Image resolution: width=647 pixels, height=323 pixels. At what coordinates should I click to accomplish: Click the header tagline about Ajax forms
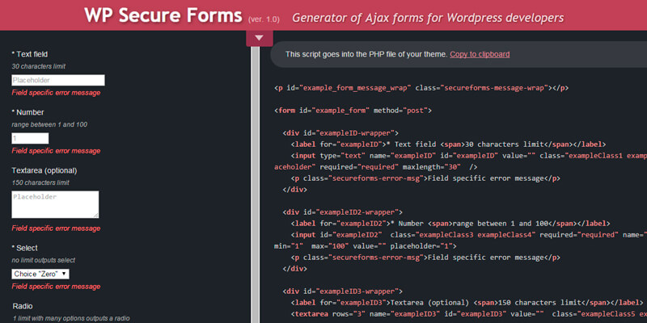coord(428,17)
